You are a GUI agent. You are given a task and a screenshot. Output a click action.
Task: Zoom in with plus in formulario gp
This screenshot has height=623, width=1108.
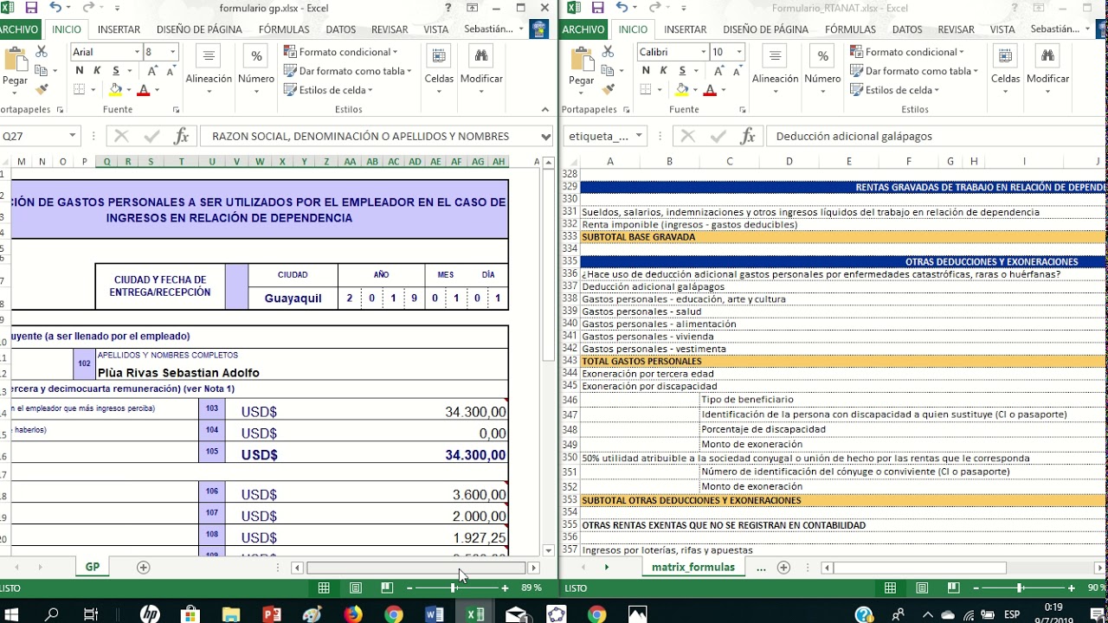coord(505,588)
